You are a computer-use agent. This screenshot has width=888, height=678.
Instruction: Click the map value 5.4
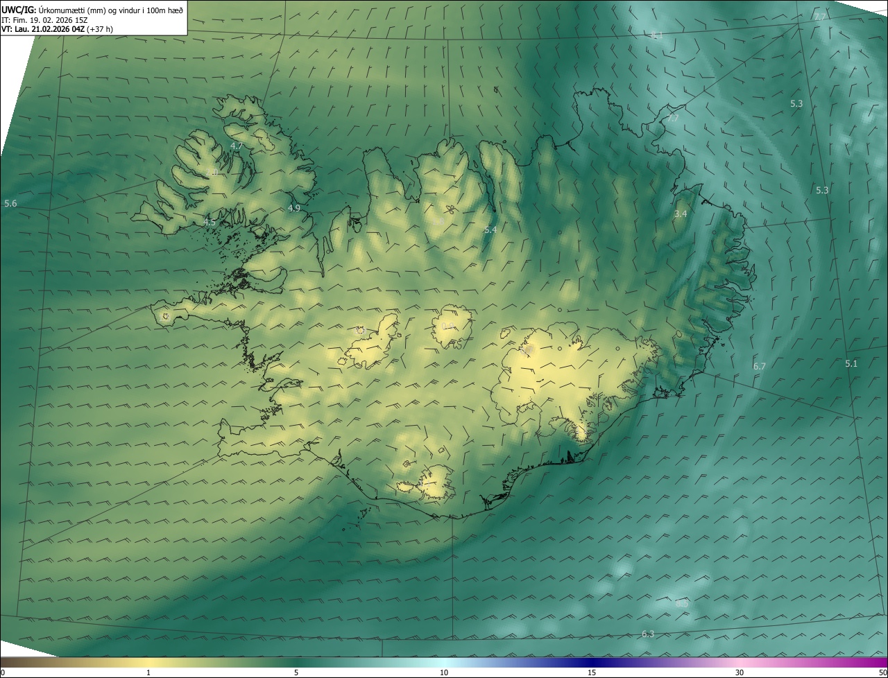tap(490, 229)
